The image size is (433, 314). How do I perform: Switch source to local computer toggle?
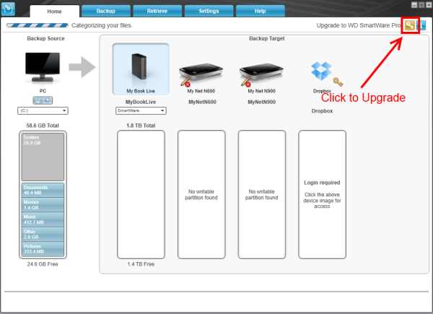pyautogui.click(x=38, y=100)
